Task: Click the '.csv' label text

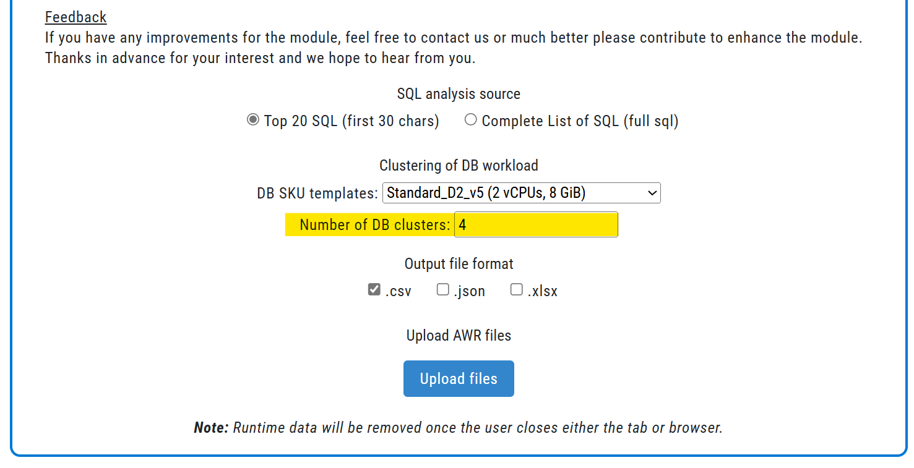Action: [x=398, y=291]
